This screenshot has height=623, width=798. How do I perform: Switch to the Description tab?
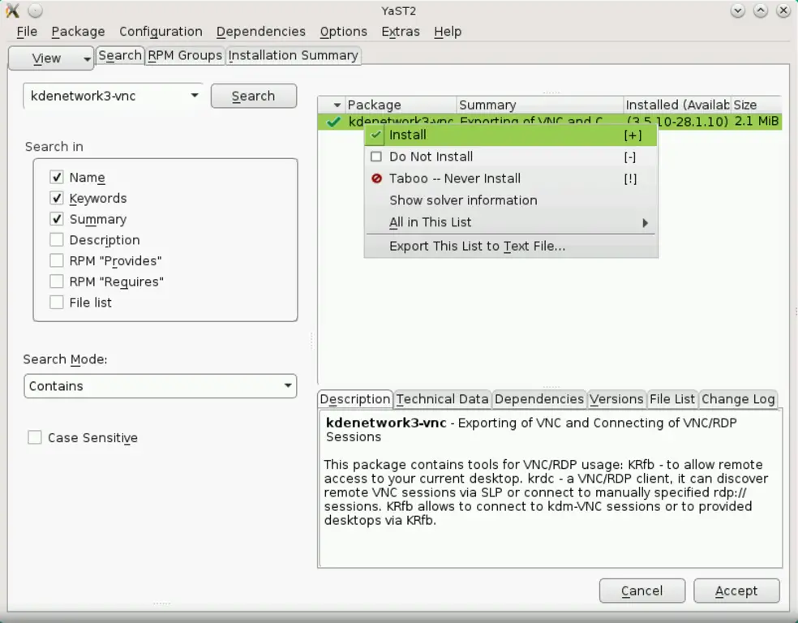[354, 399]
